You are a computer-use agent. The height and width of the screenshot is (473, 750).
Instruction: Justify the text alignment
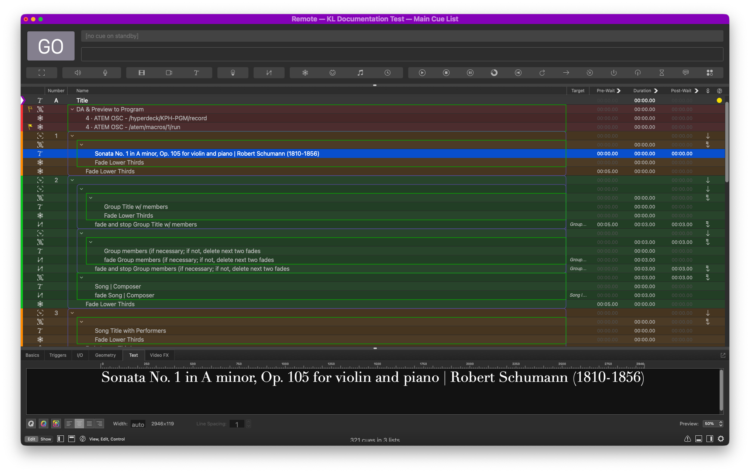pos(89,424)
